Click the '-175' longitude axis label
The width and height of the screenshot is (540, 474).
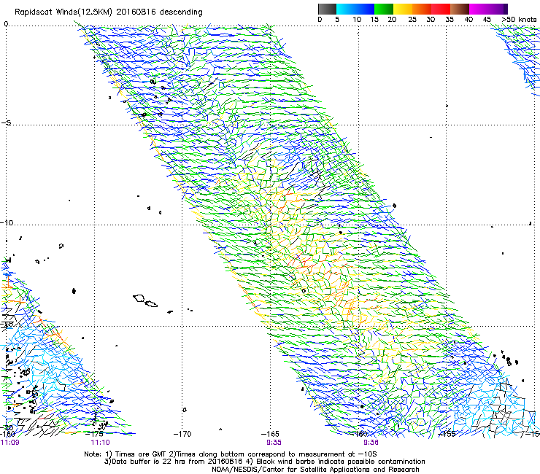click(x=94, y=434)
